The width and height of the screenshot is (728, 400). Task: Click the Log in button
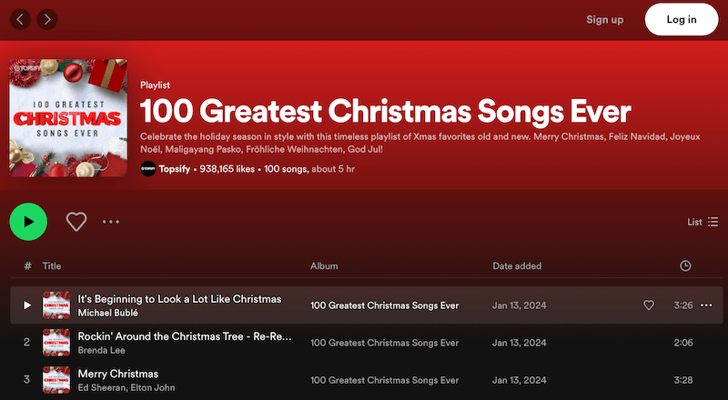coord(682,19)
